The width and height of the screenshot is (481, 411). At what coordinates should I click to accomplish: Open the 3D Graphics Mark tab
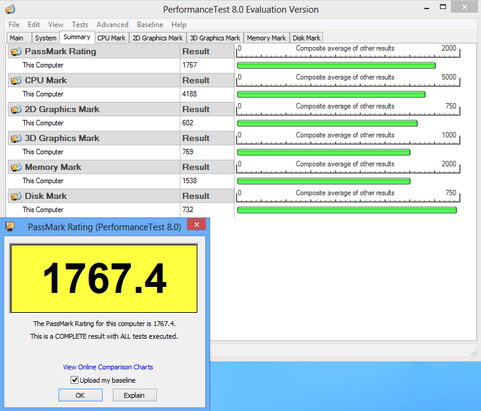click(x=215, y=38)
